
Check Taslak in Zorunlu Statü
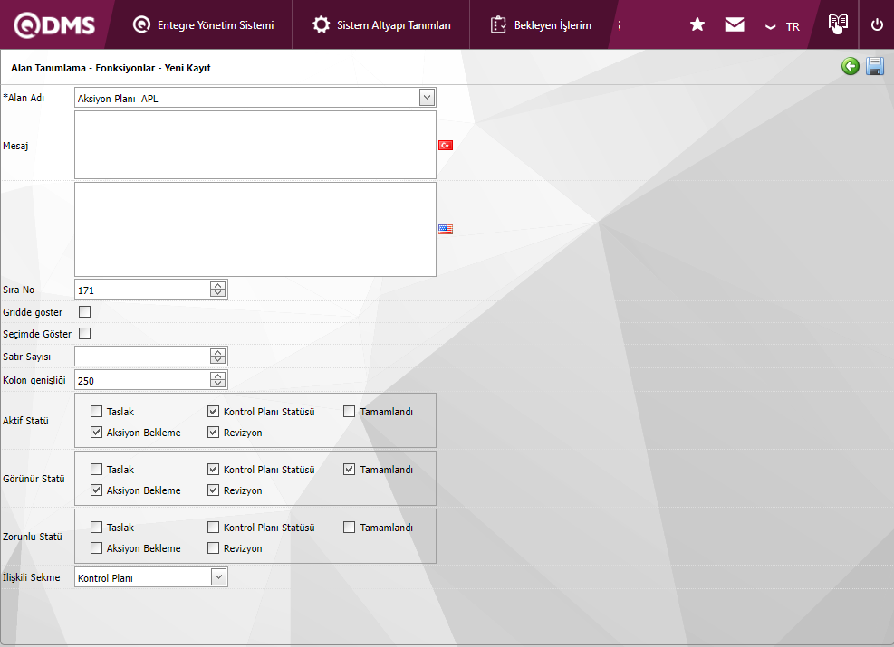97,528
